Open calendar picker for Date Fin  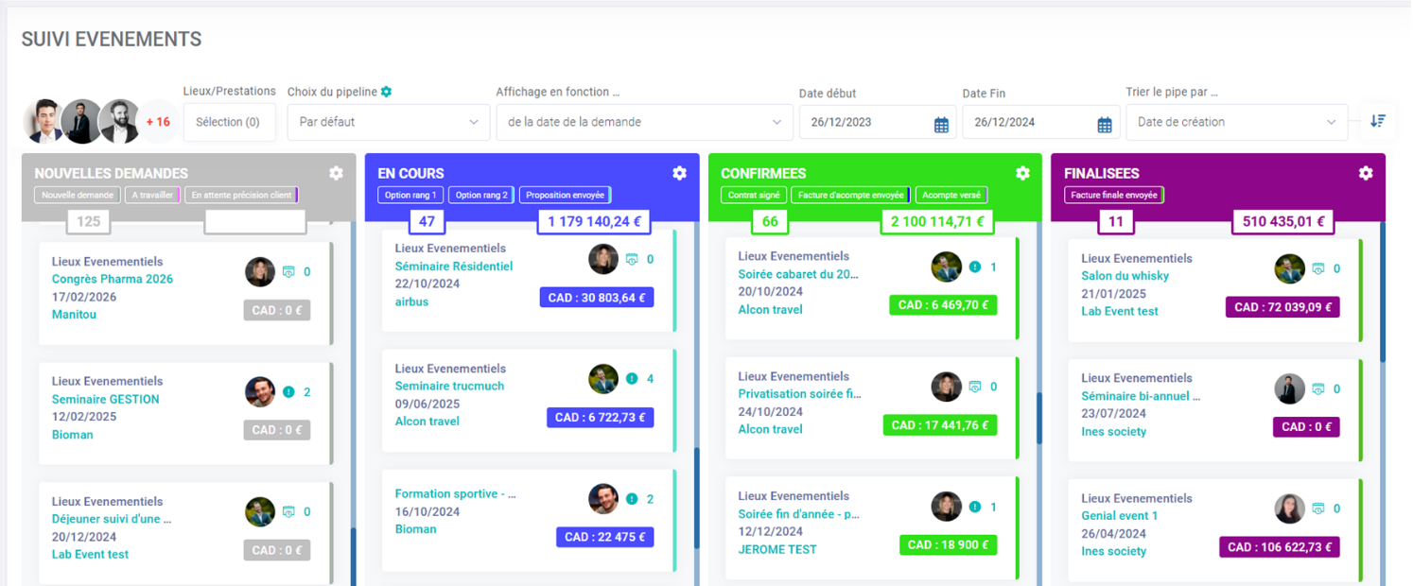pos(1105,124)
